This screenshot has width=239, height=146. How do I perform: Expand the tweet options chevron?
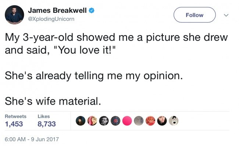click(x=226, y=15)
